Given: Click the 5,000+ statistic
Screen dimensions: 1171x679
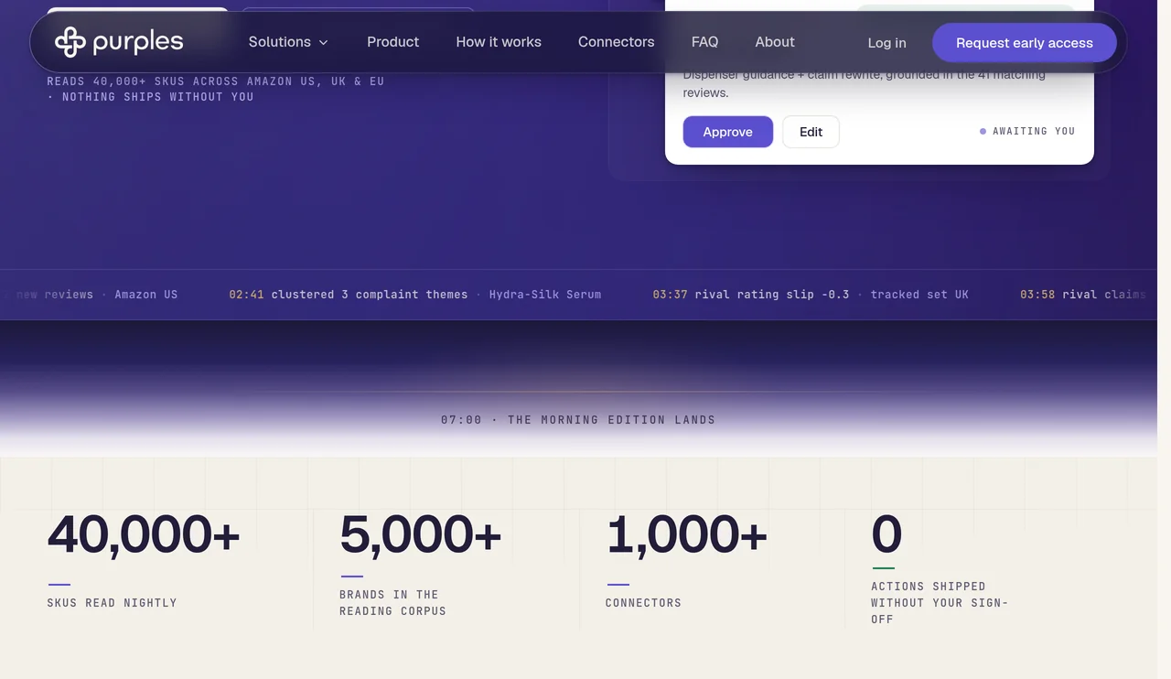Looking at the screenshot, I should (421, 534).
